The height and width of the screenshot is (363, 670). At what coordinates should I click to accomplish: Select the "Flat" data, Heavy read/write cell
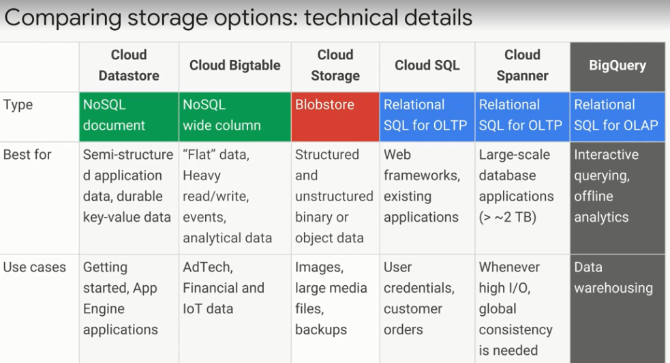235,196
